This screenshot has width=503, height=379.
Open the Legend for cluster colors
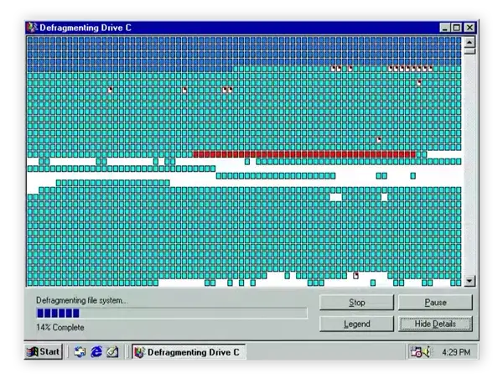(x=356, y=324)
